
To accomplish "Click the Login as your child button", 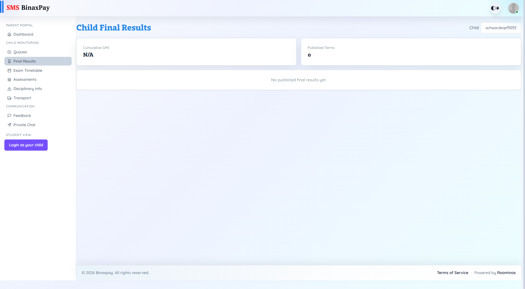I will tap(26, 145).
